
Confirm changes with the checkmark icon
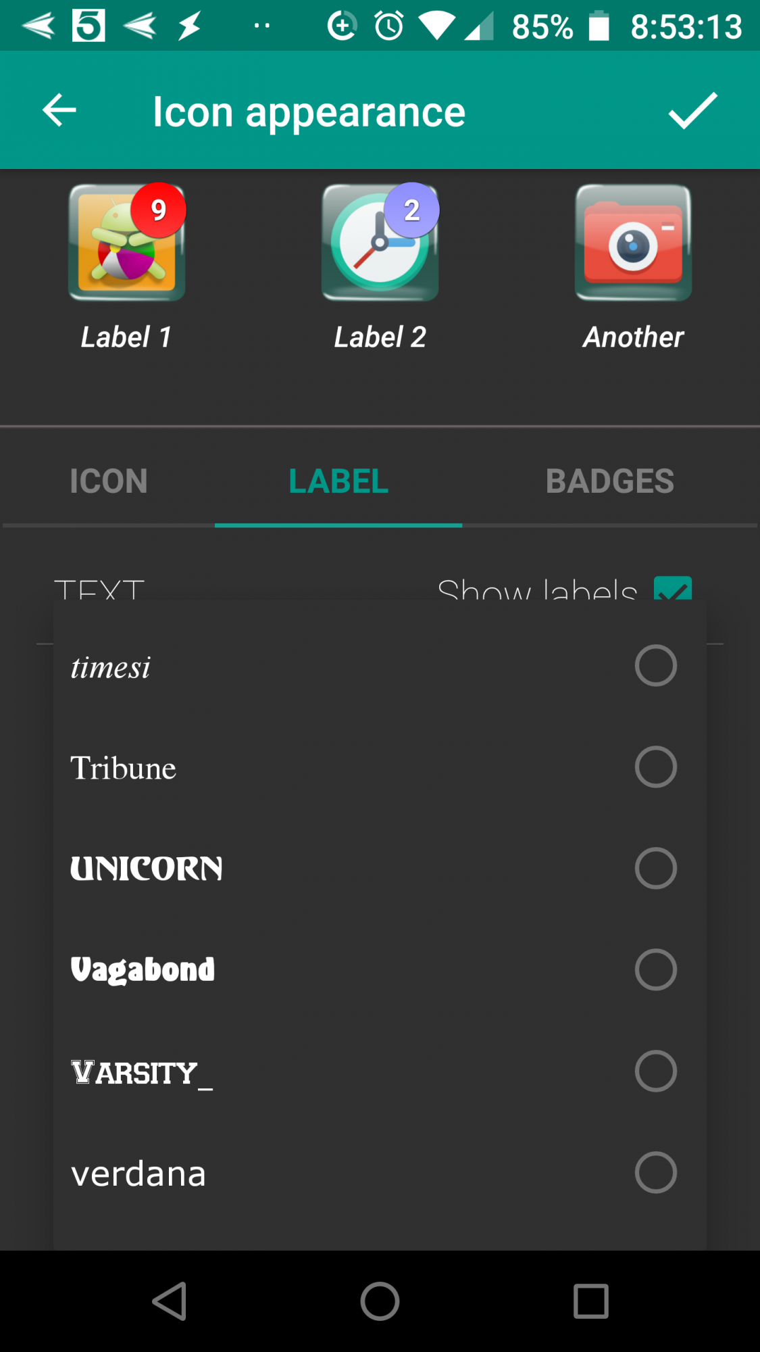692,111
